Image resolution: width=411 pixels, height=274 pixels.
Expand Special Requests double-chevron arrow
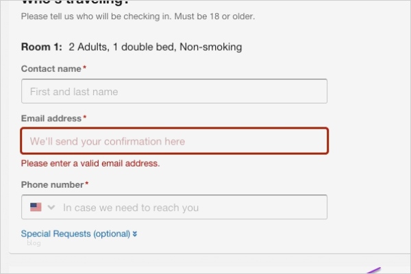(135, 234)
